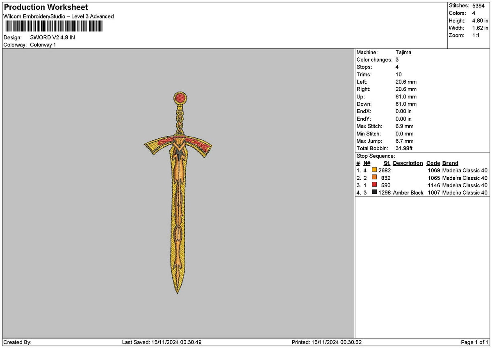Click the Description column header
This screenshot has height=348, width=492.
point(408,163)
